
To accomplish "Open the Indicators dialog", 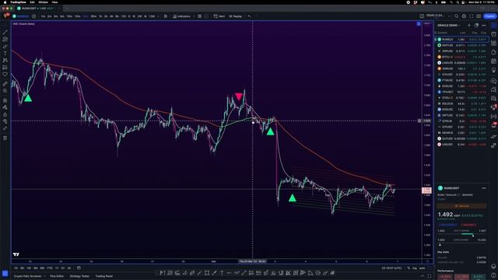I will click(x=181, y=16).
